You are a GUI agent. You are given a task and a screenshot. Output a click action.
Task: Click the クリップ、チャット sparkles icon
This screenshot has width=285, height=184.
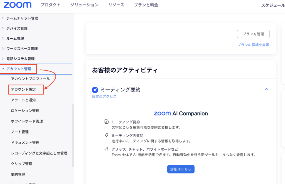pos(107,149)
